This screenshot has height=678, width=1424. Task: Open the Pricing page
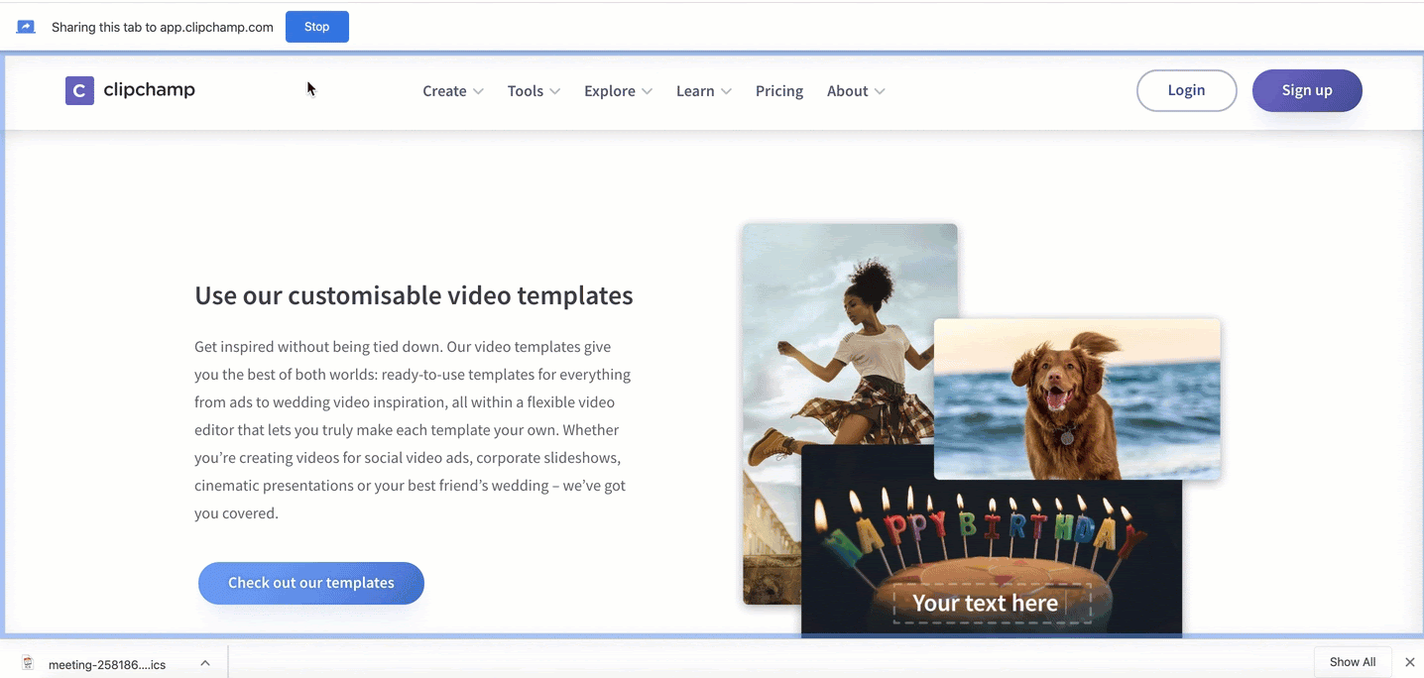[x=779, y=91]
